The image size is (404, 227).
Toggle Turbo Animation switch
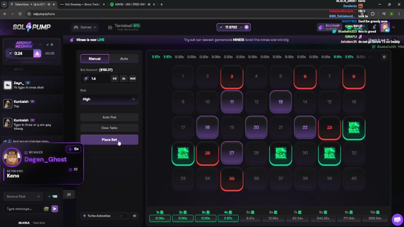[x=124, y=216]
